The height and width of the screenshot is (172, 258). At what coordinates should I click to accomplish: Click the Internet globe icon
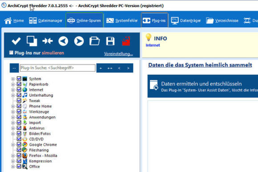click(25, 90)
